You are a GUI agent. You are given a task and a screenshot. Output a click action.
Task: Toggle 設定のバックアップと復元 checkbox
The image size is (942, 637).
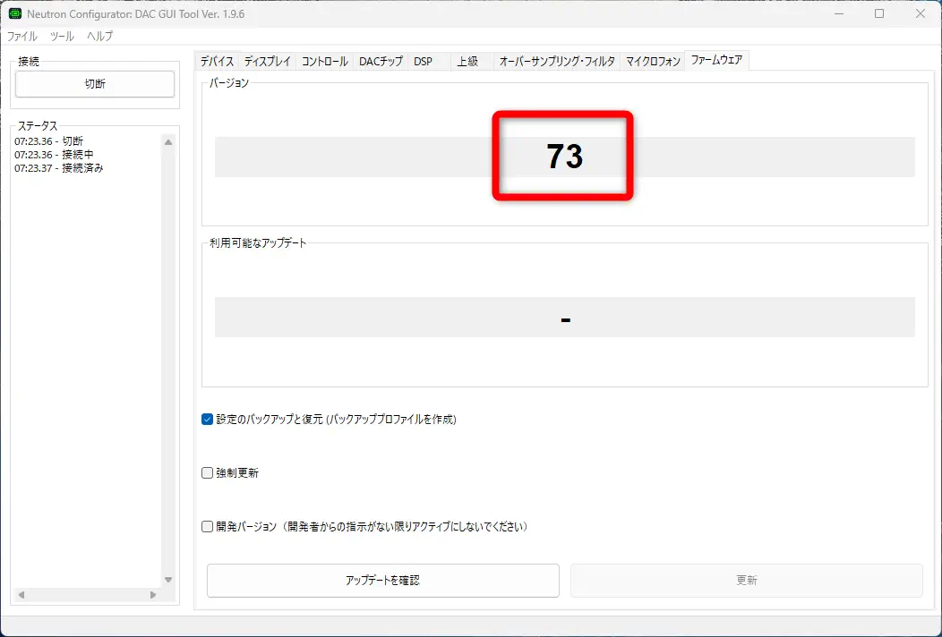coord(207,420)
